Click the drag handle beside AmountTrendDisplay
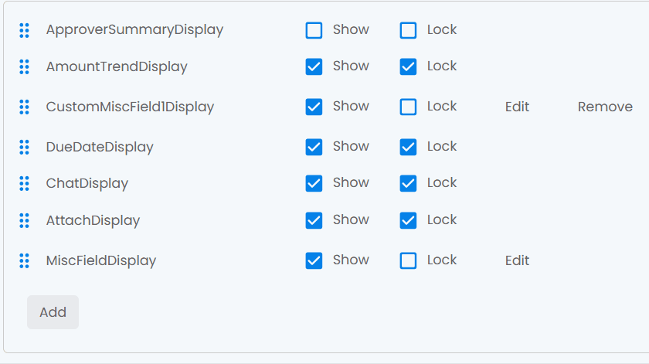Screen dimensions: 649x364 (x=25, y=66)
